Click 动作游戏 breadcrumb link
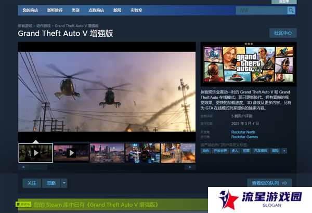This screenshot has width=312, height=213. [x=43, y=25]
